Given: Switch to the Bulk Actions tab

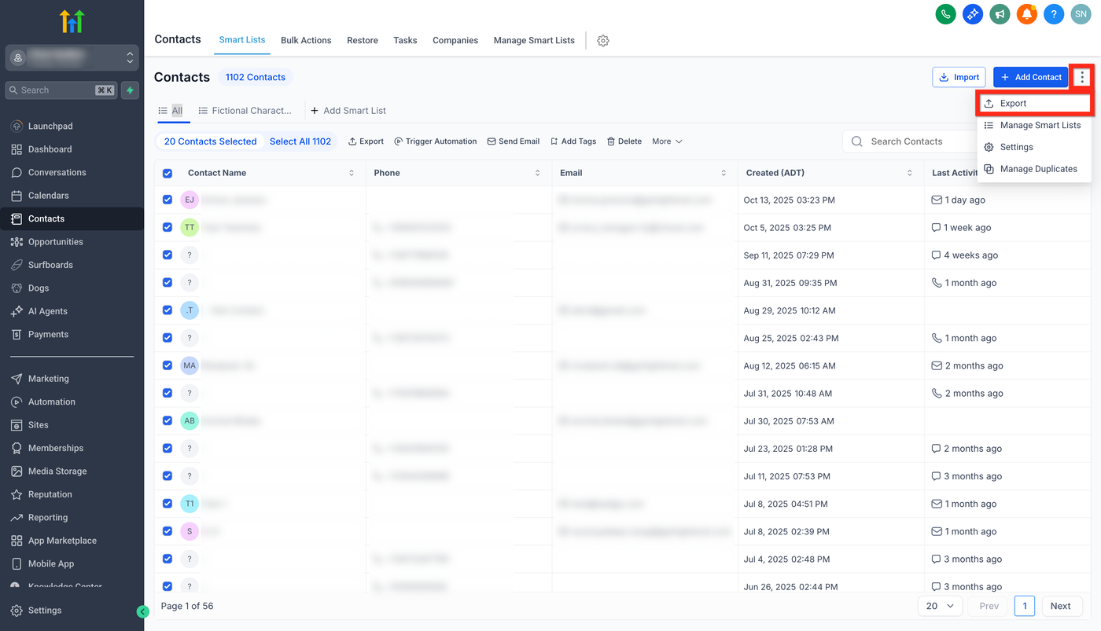Looking at the screenshot, I should coord(306,40).
